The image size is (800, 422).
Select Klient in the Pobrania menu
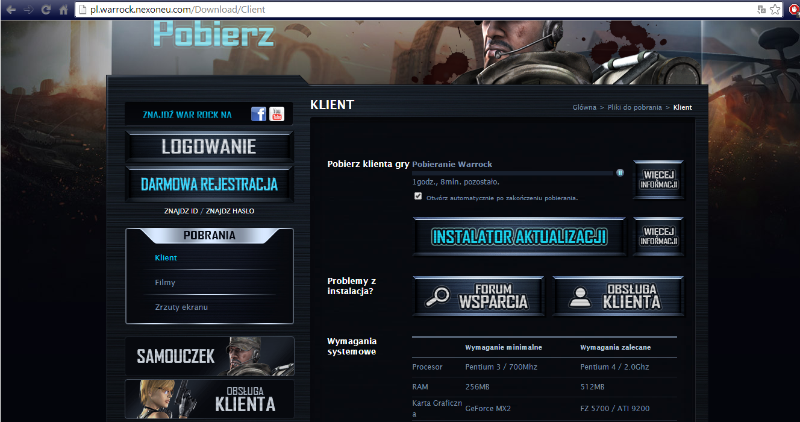coord(166,257)
